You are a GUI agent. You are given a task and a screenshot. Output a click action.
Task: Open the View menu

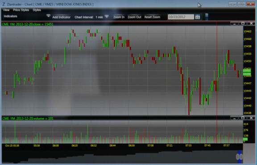pos(6,10)
